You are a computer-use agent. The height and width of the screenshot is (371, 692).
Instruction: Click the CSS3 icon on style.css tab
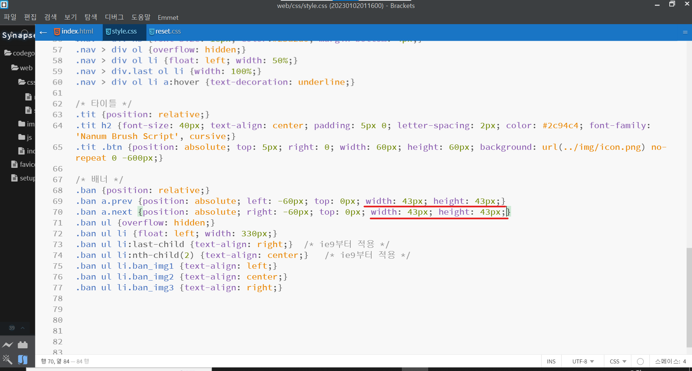[x=108, y=32]
